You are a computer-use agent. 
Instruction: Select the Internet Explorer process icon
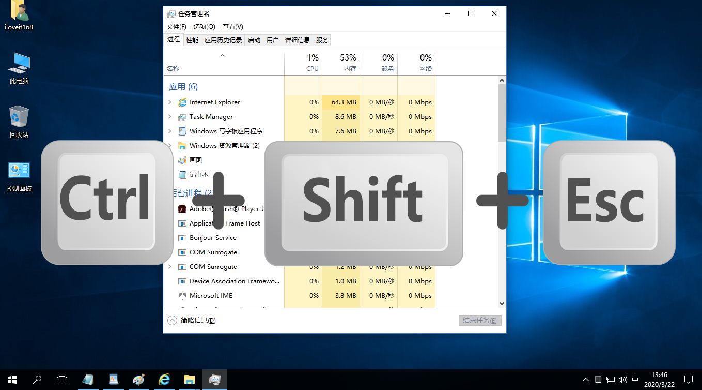click(182, 102)
